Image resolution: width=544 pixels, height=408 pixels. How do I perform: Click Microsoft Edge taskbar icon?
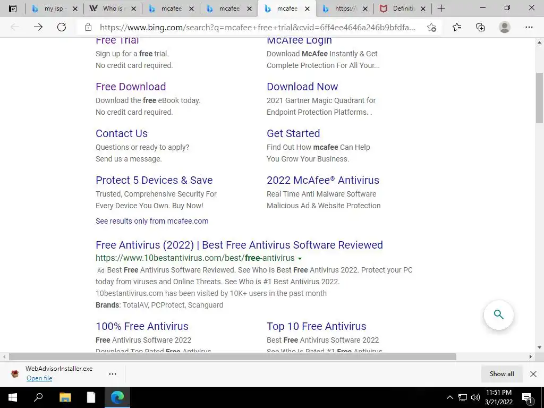[x=117, y=397]
